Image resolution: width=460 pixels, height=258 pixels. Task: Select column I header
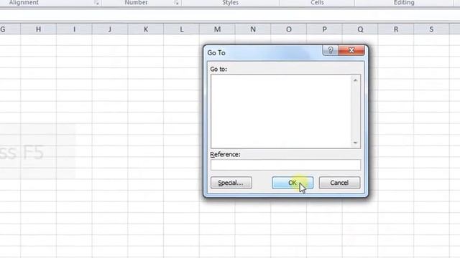pos(74,29)
